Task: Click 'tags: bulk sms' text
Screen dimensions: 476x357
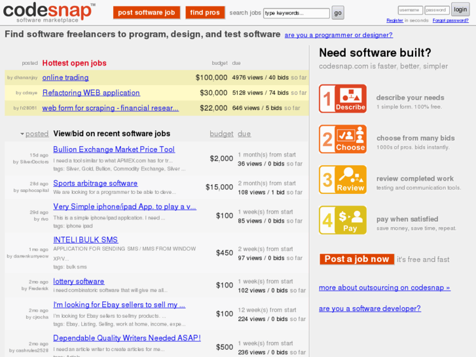Action: [70, 267]
